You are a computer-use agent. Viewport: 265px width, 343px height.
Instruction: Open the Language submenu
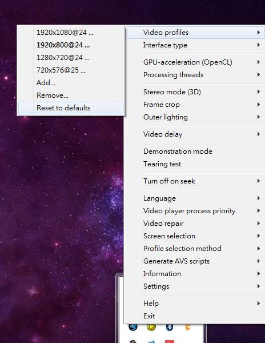(195, 198)
